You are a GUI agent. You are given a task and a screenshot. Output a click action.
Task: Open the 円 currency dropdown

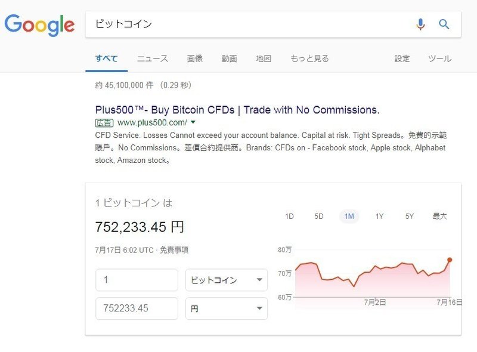227,308
